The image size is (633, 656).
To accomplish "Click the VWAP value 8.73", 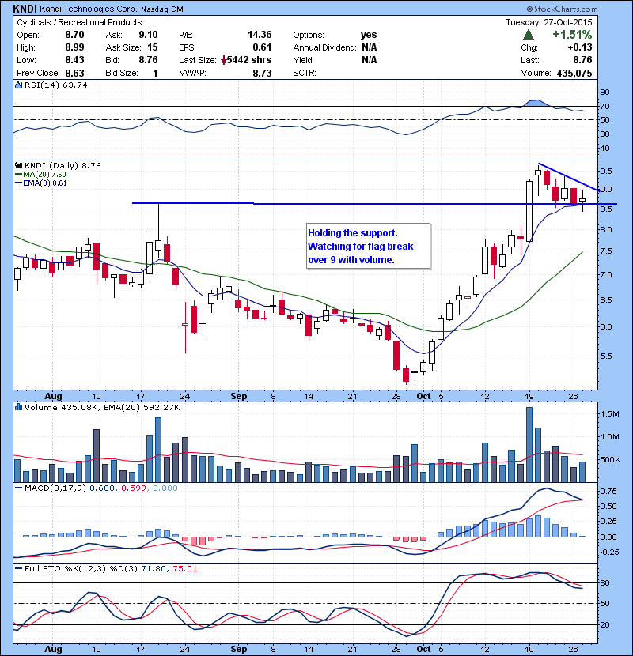I will (x=262, y=73).
